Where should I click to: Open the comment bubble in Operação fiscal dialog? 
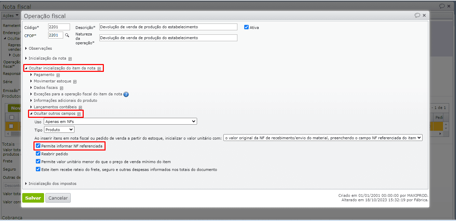pyautogui.click(x=417, y=15)
